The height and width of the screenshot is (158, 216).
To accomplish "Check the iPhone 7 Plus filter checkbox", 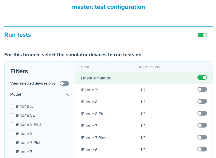I will pyautogui.click(x=12, y=143).
